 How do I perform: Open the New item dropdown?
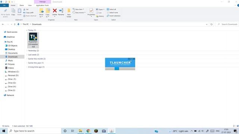point(78,9)
